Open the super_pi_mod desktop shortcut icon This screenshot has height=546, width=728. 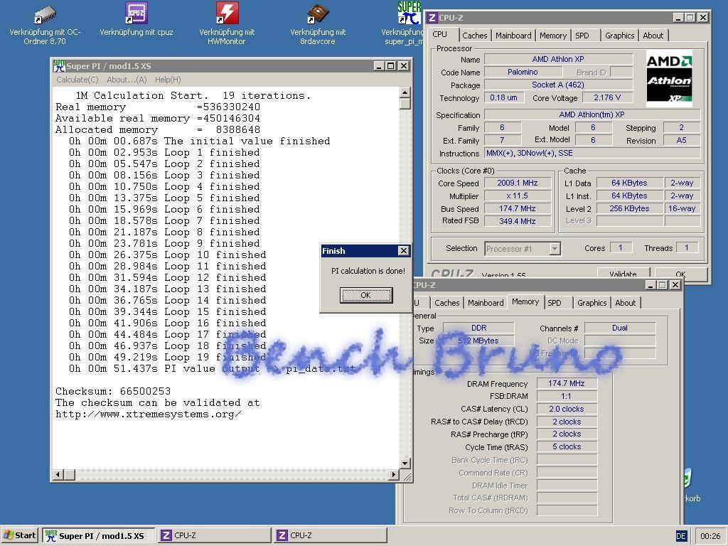point(409,13)
